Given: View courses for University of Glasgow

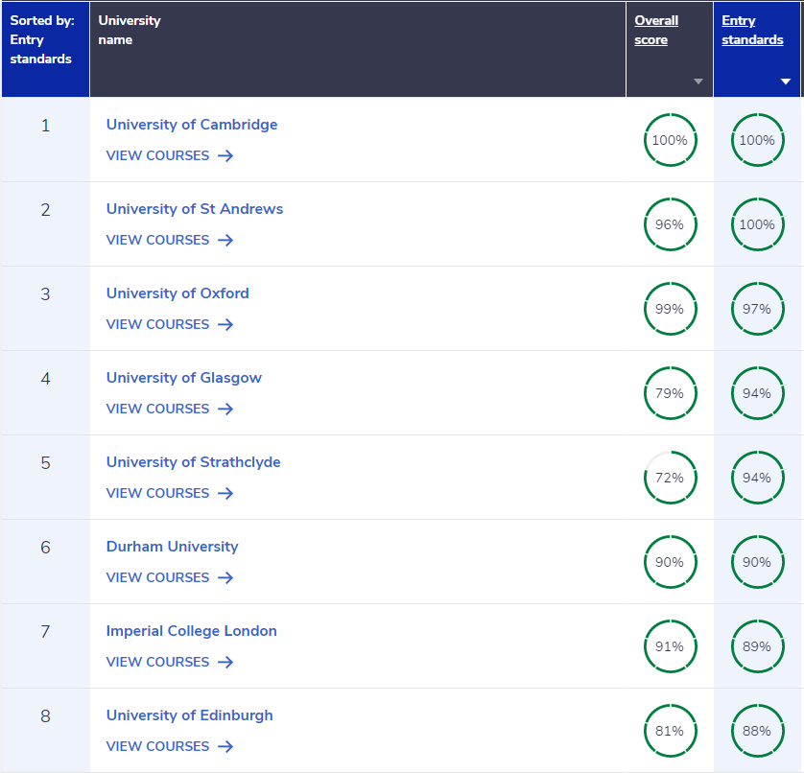Looking at the screenshot, I should (x=170, y=410).
